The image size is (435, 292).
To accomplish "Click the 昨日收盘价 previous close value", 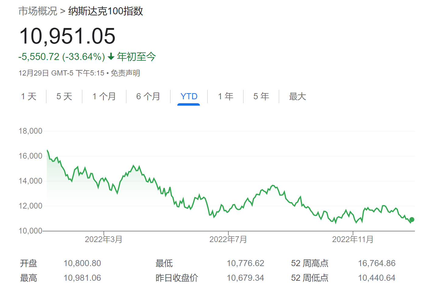I will (x=246, y=278).
